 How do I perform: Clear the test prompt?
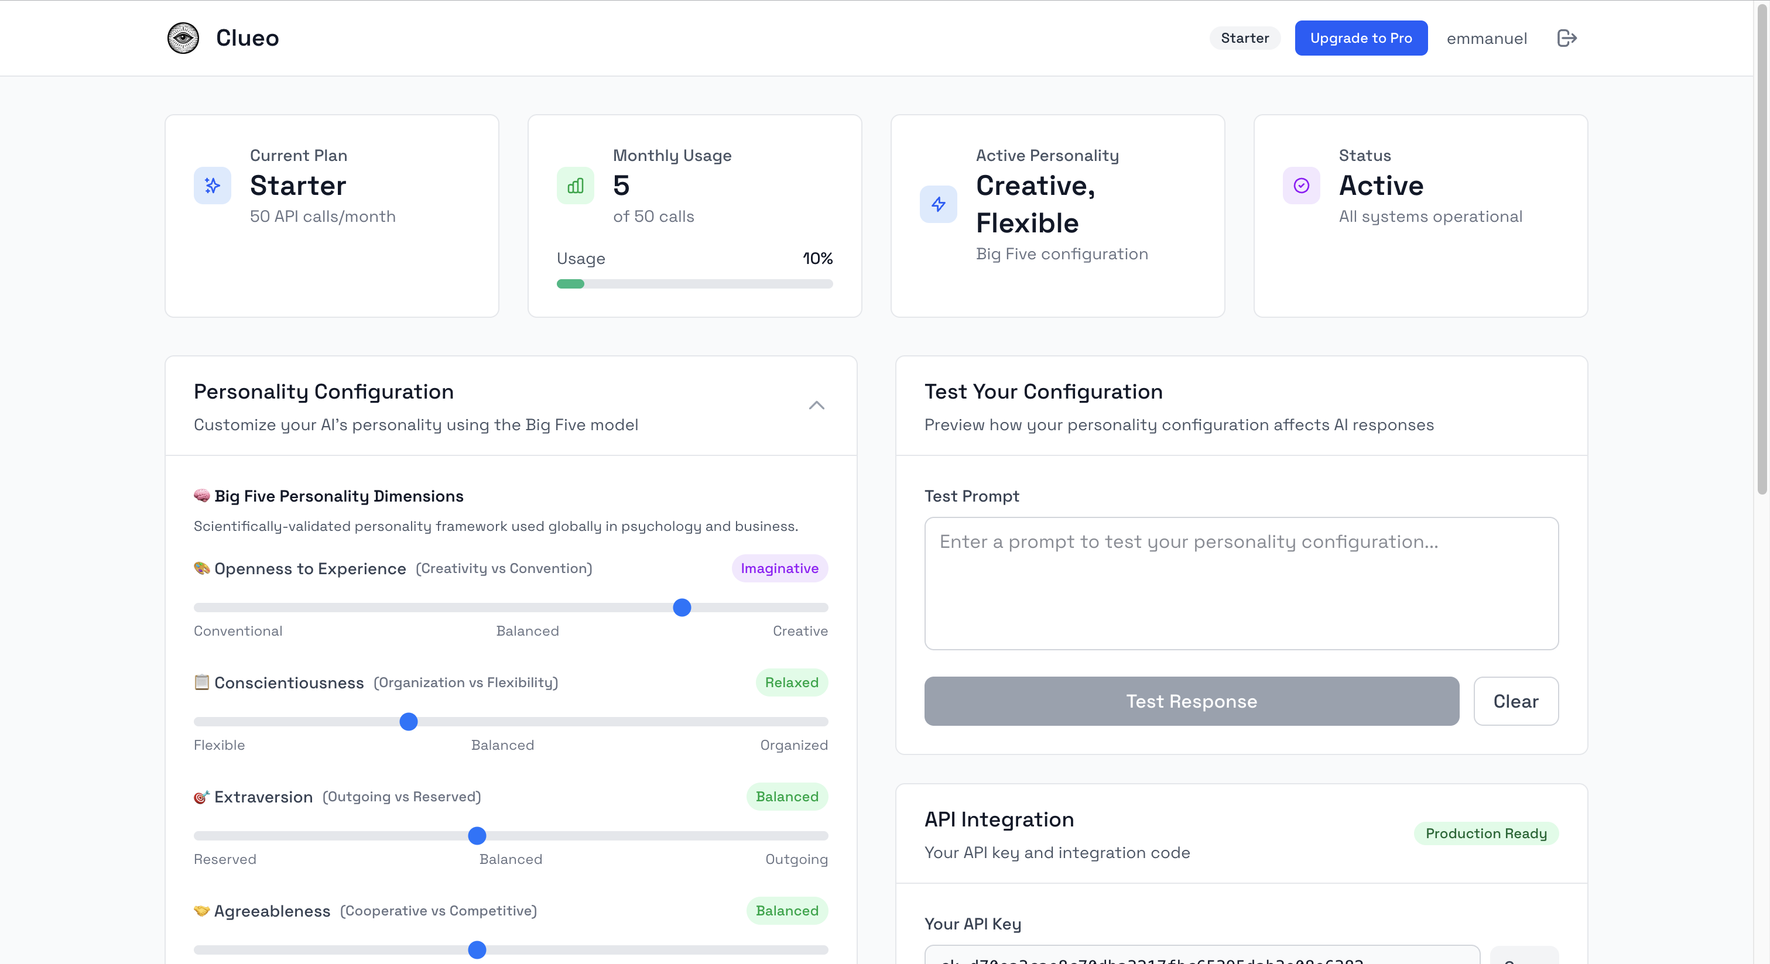[x=1515, y=701]
